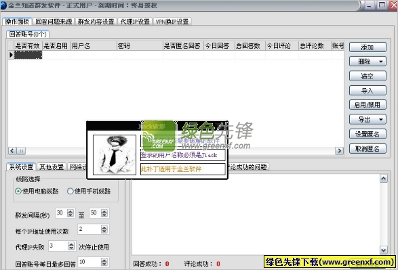398x270 pixels.
Task: Click the 添加 button
Action: pos(367,47)
